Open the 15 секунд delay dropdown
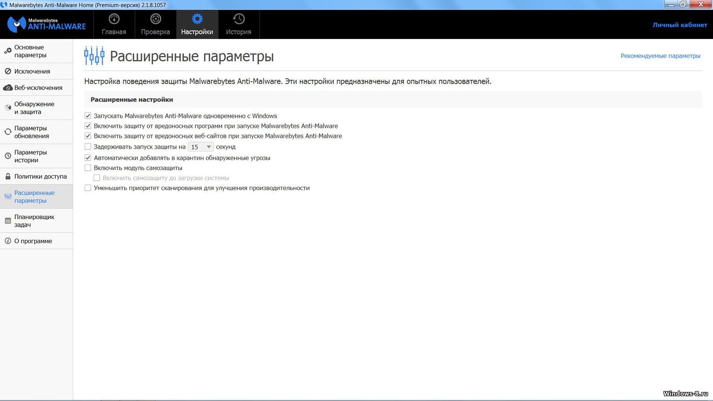This screenshot has width=713, height=401. [201, 147]
